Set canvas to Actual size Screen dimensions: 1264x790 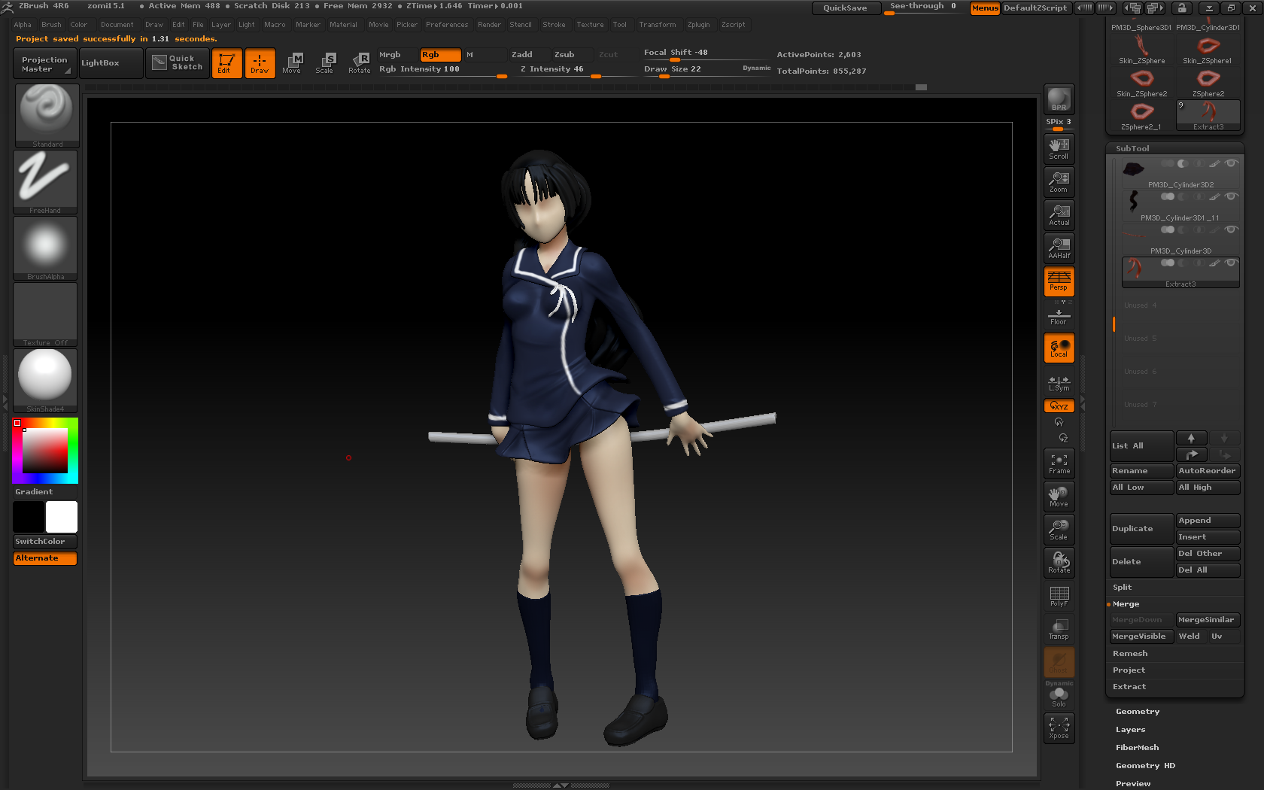coord(1059,215)
